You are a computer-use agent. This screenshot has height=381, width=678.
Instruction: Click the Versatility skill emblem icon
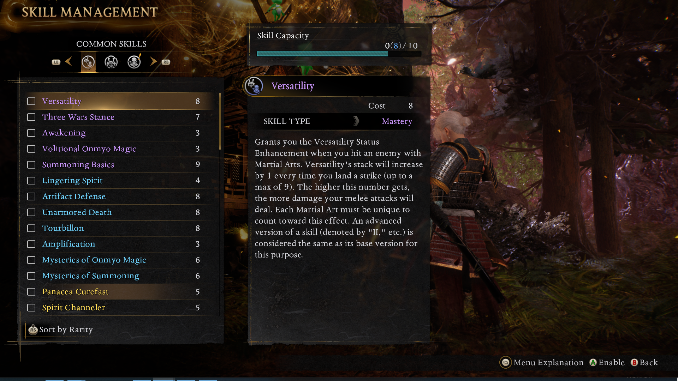[x=254, y=86]
